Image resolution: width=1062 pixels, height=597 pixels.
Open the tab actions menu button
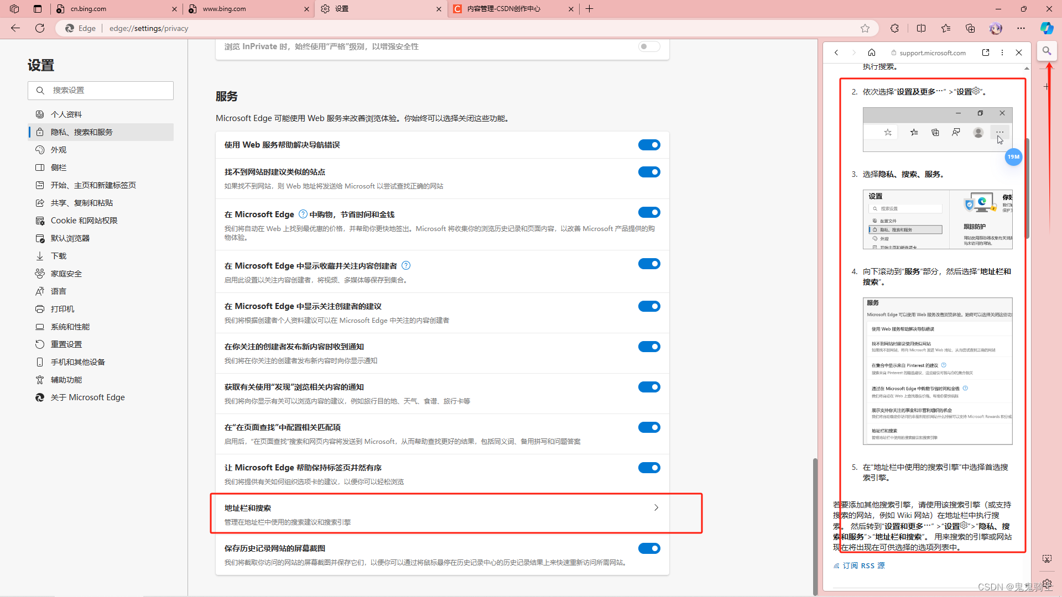(38, 9)
